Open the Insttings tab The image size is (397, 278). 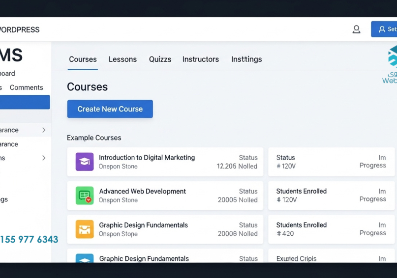pyautogui.click(x=246, y=59)
